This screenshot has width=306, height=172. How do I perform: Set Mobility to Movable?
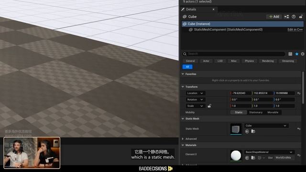pyautogui.click(x=273, y=112)
